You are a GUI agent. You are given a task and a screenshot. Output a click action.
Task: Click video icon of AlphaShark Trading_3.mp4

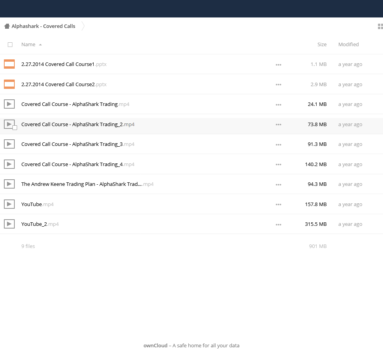(x=9, y=144)
